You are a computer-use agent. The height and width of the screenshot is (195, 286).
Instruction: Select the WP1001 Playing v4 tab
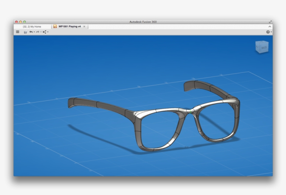coord(69,27)
